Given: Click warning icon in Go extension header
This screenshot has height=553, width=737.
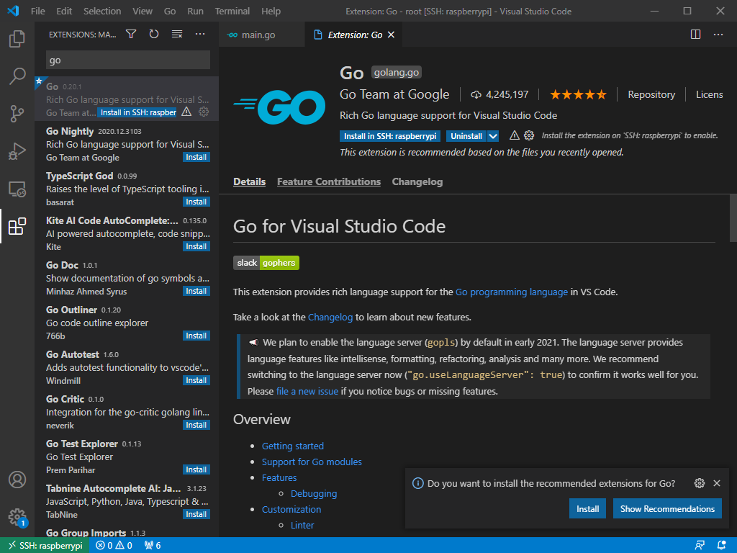Looking at the screenshot, I should tap(514, 136).
